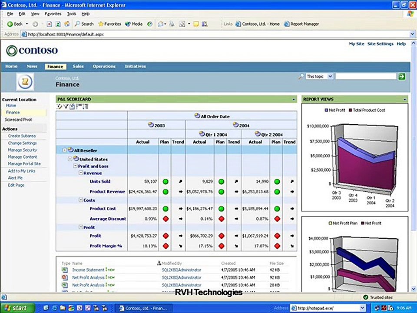This screenshot has height=313, width=417.
Task: Click the Net Profit Analysis 92 KB file icon
Action: pyautogui.click(x=64, y=277)
